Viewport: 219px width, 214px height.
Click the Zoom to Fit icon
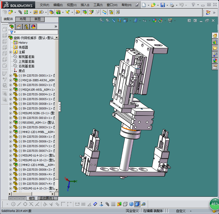pos(102,20)
